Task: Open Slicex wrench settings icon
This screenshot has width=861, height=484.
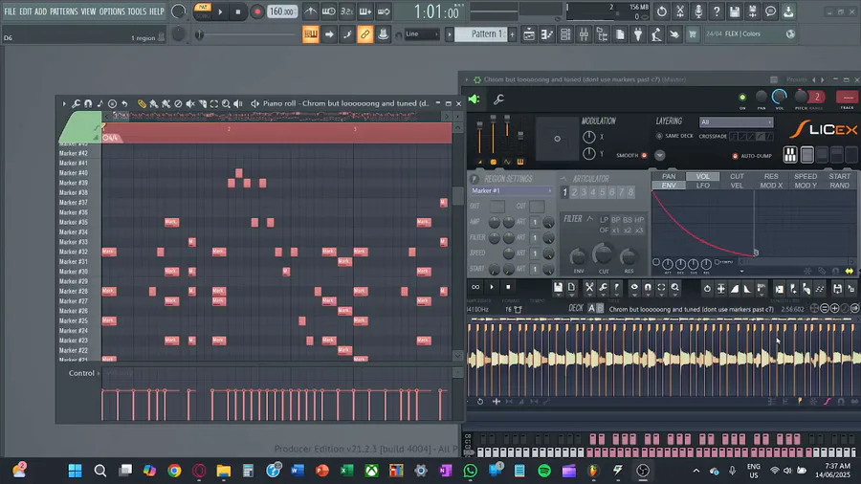Action: click(498, 99)
